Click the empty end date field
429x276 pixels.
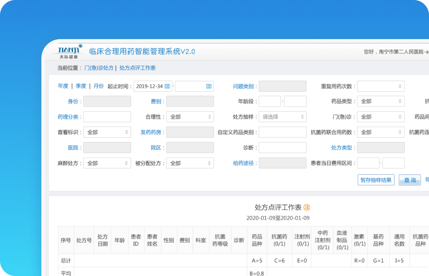click(x=194, y=86)
